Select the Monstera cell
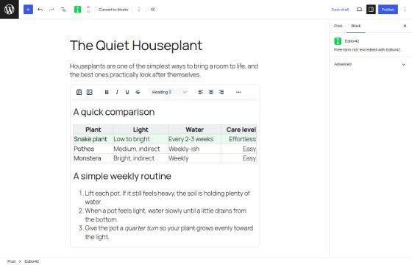 [x=93, y=158]
